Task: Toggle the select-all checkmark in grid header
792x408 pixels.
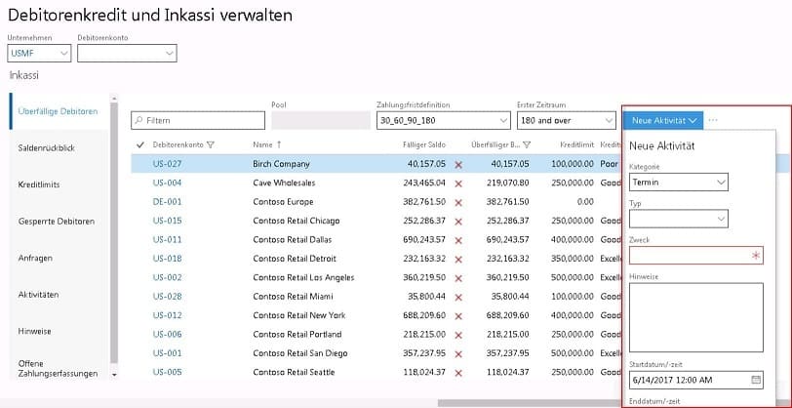Action: (x=140, y=144)
